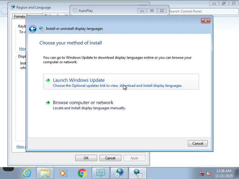
Task: Close the Control Panel window
Action: (x=234, y=3)
